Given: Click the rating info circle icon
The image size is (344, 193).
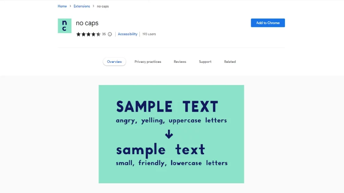Looking at the screenshot, I should click(x=110, y=34).
